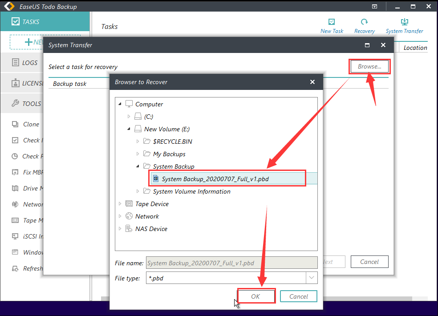Click the NAS Device icon in tree

pyautogui.click(x=129, y=229)
